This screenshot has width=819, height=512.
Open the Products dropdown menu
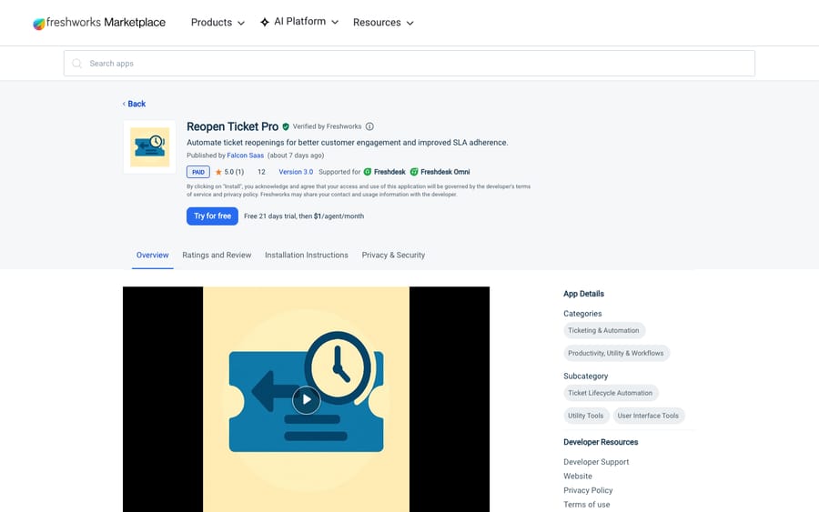tap(217, 23)
